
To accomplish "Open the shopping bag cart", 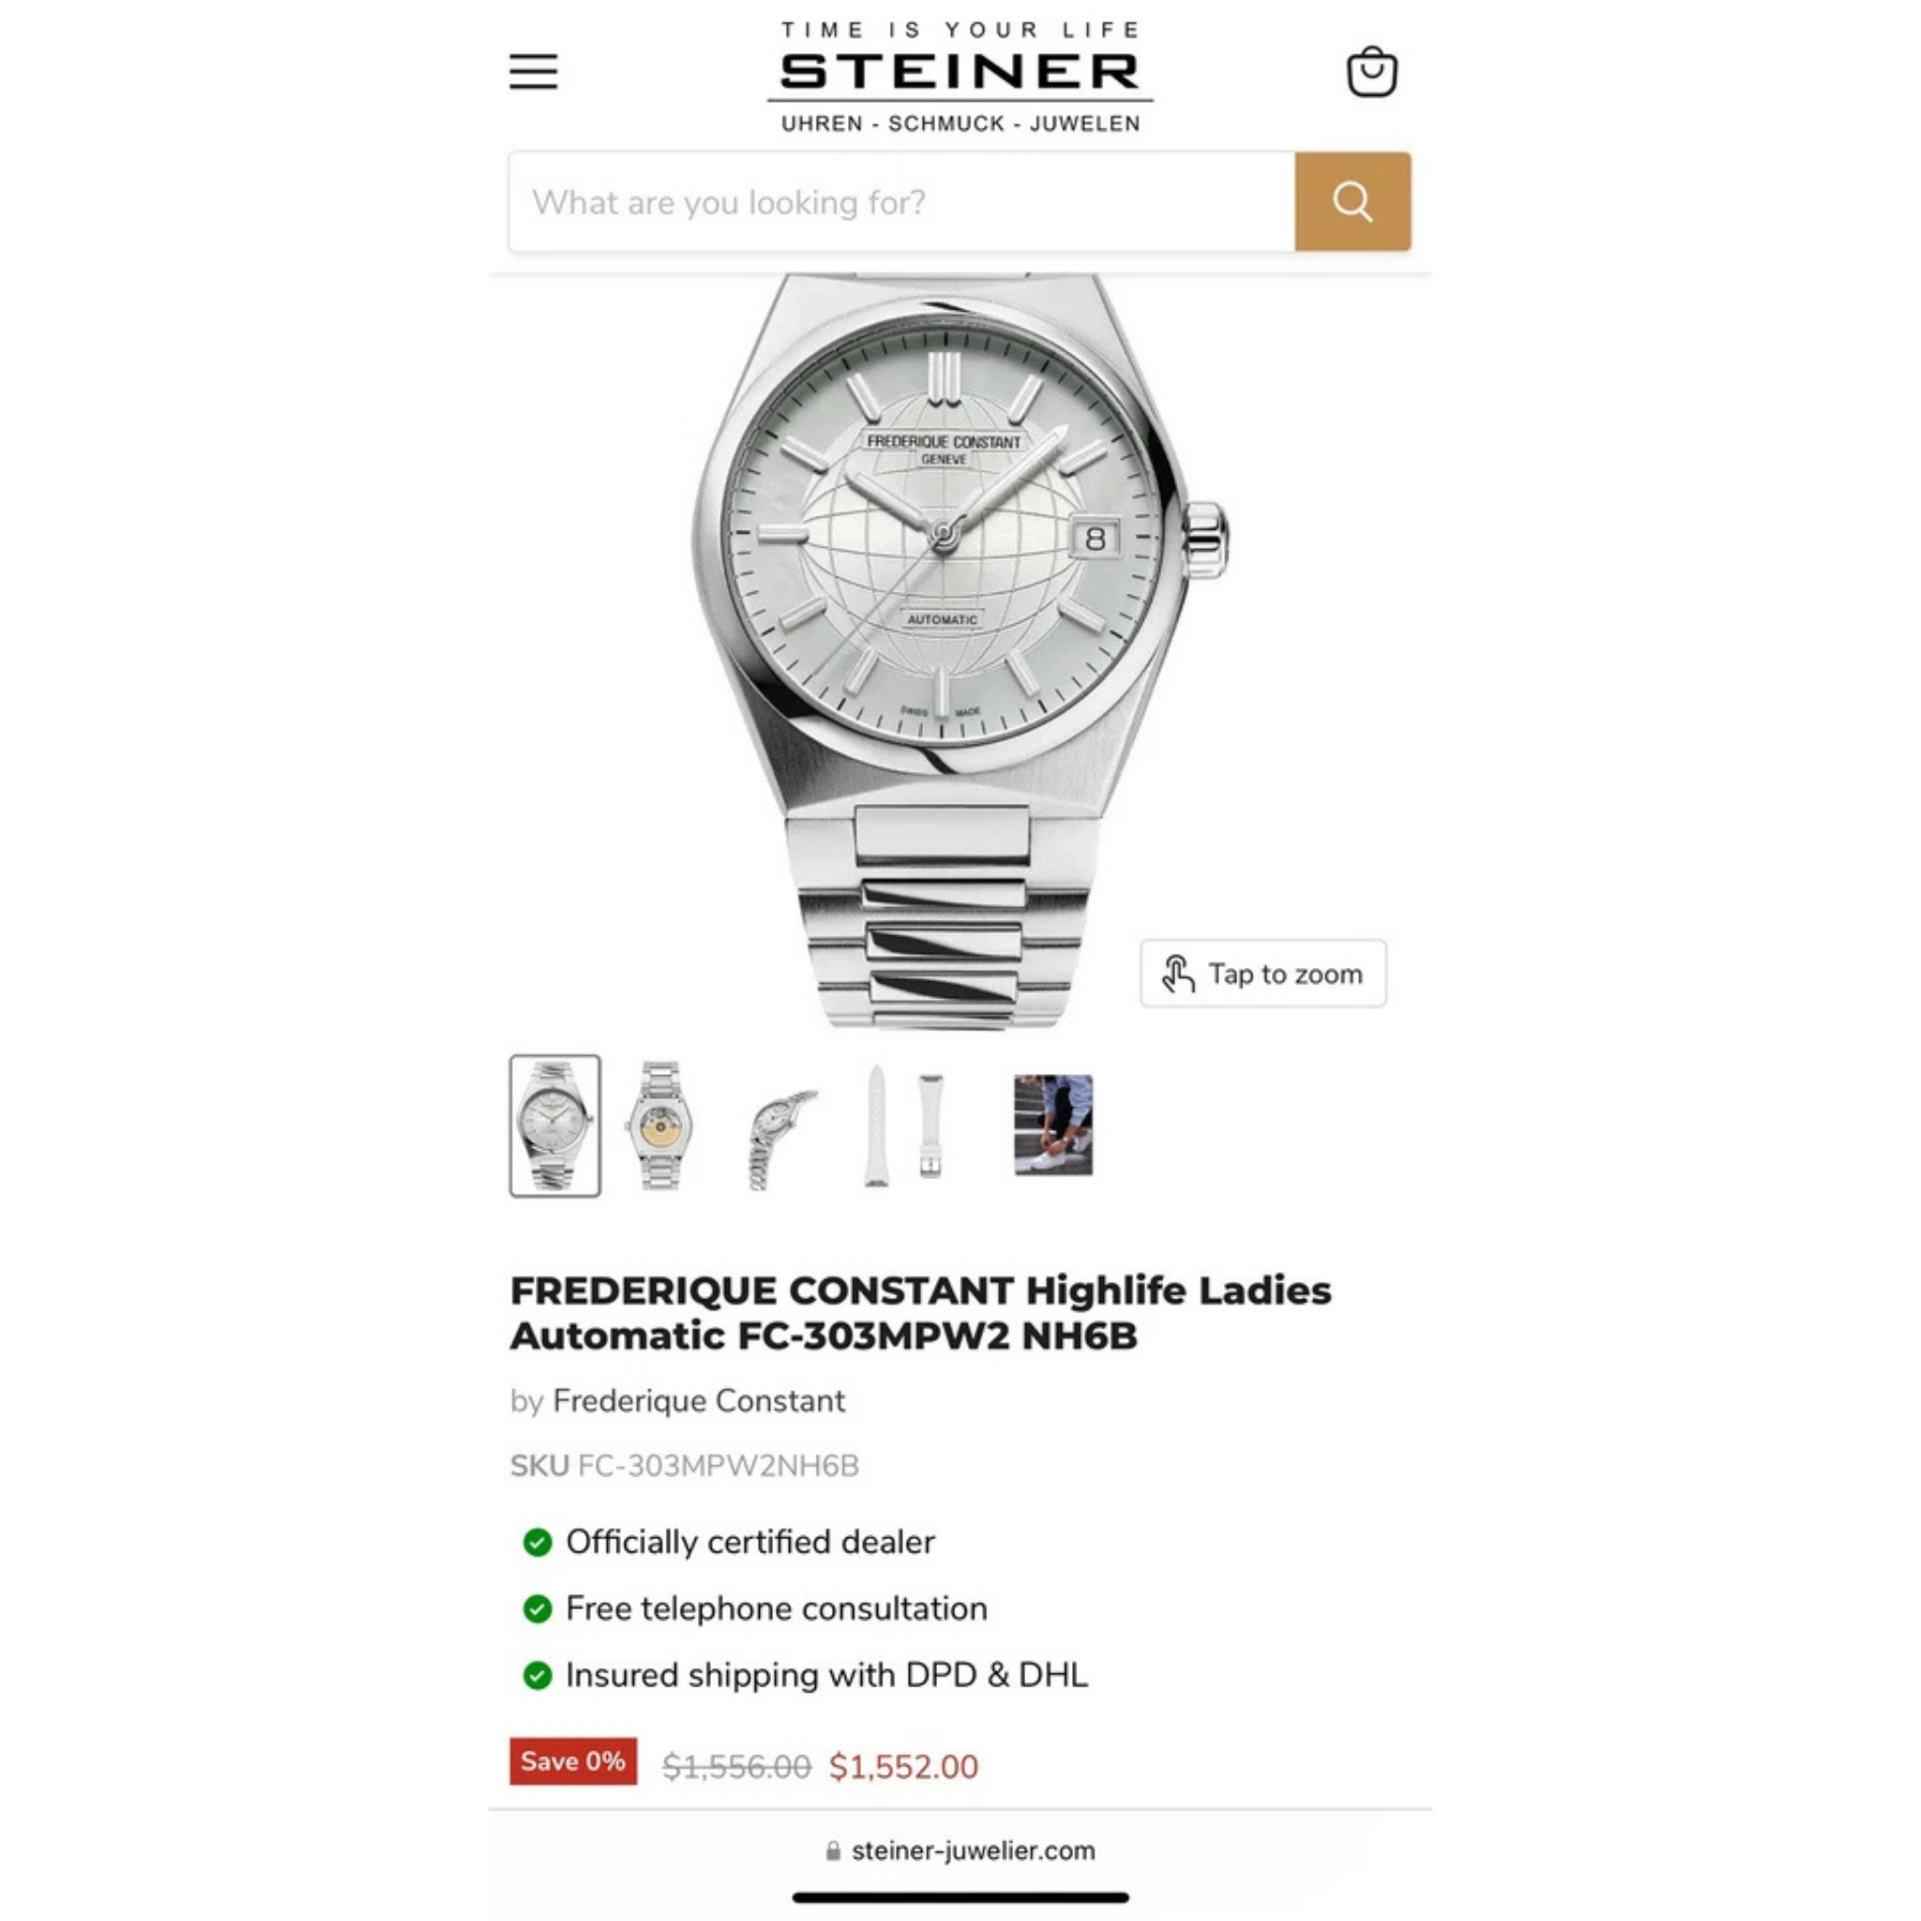I will point(1372,72).
